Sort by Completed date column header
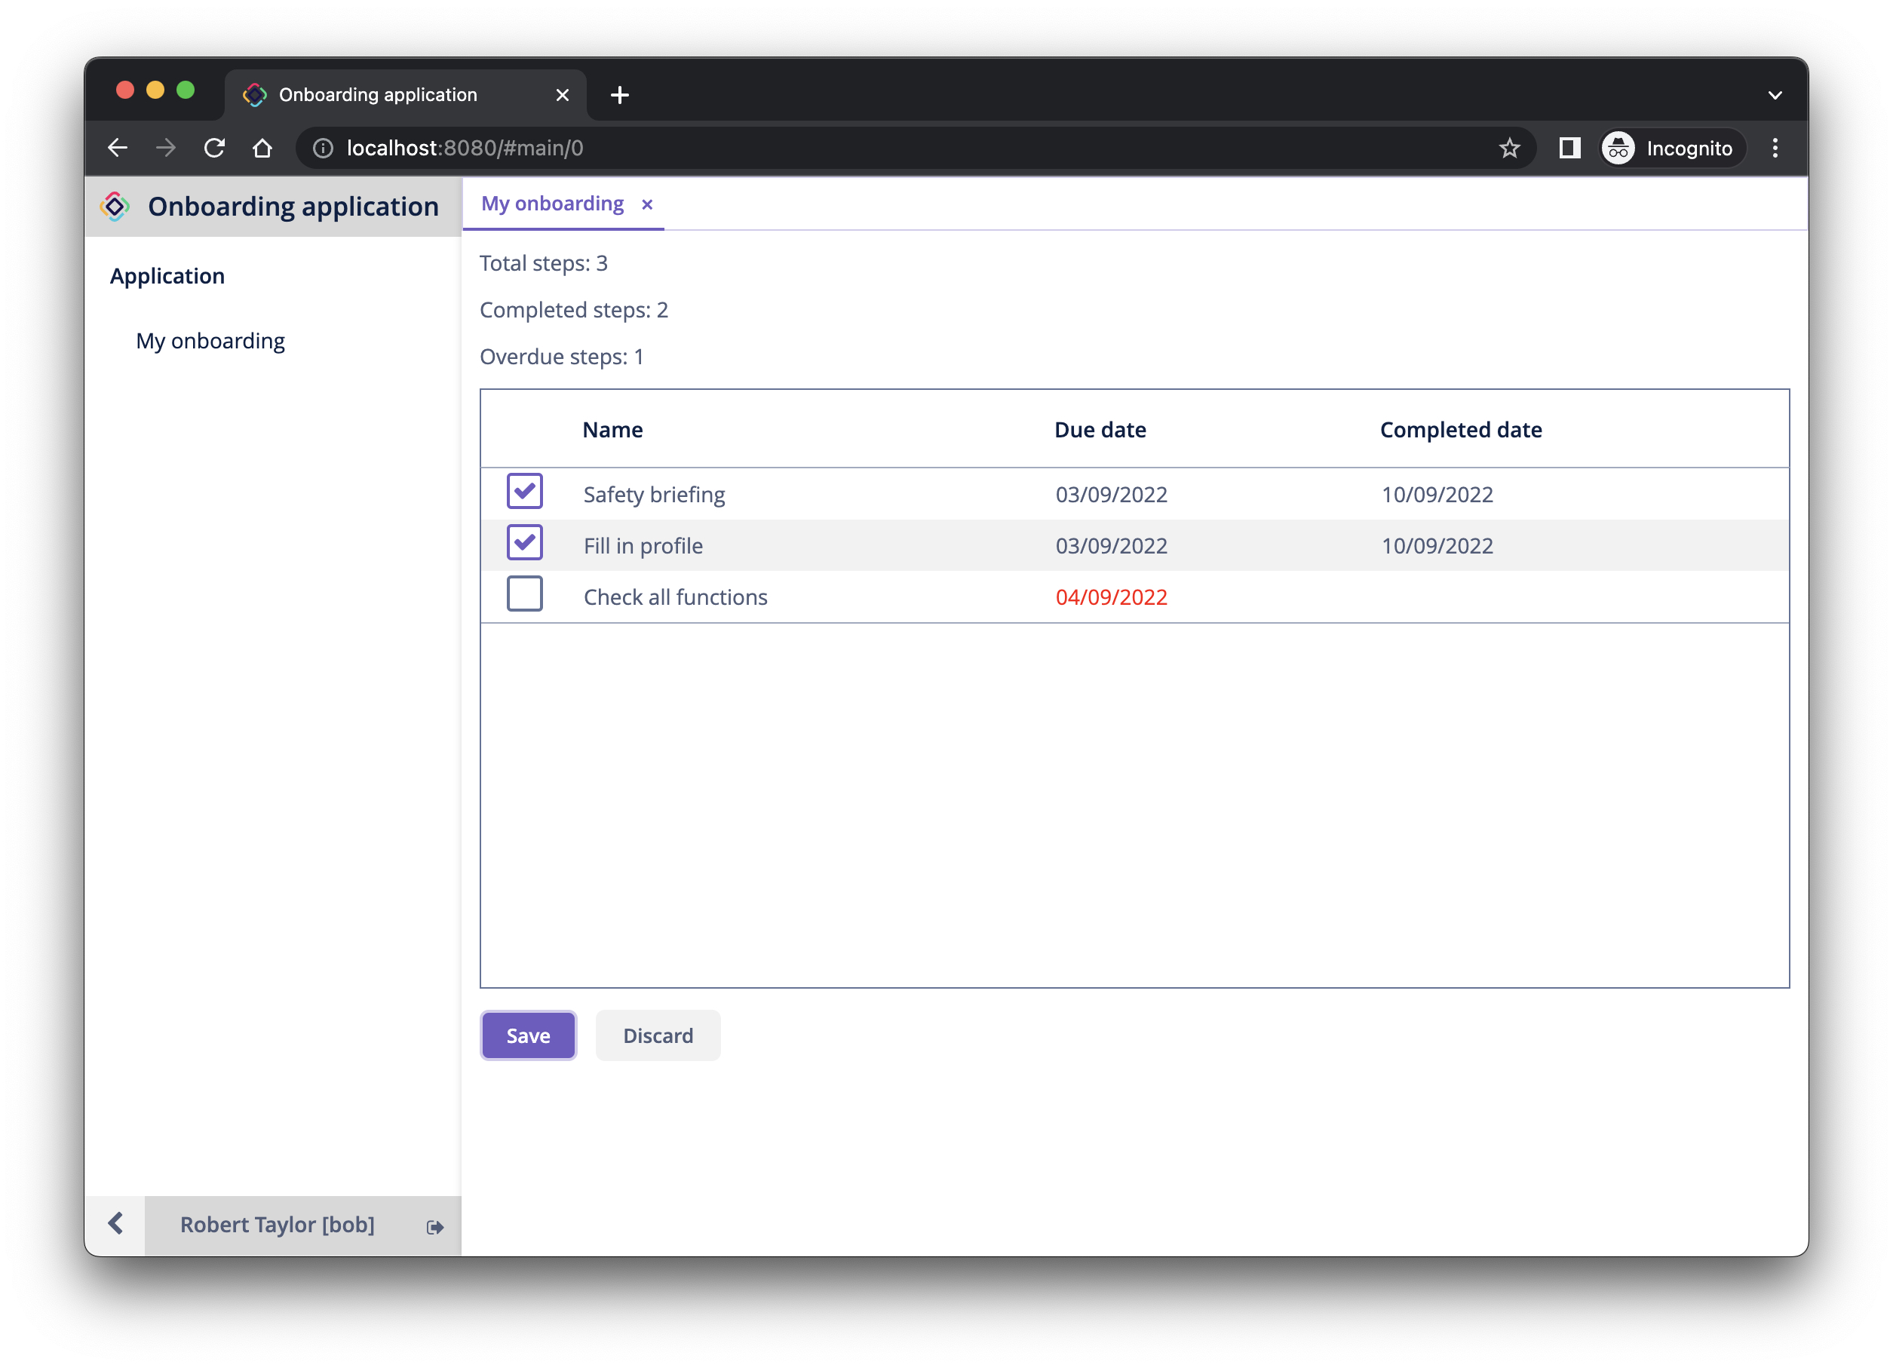1893x1368 pixels. (1460, 429)
